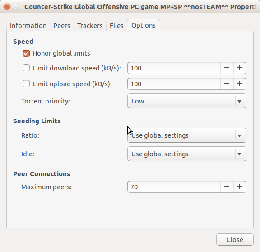
Task: Open the Files tab
Action: tap(116, 26)
